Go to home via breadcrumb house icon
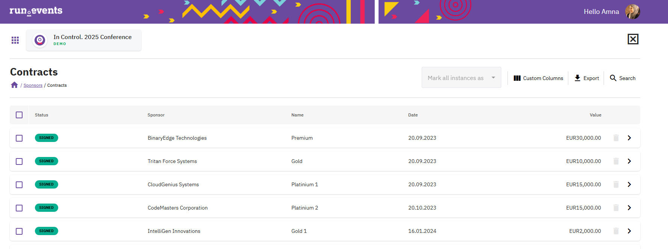Viewport: 668px width, 249px height. point(15,85)
